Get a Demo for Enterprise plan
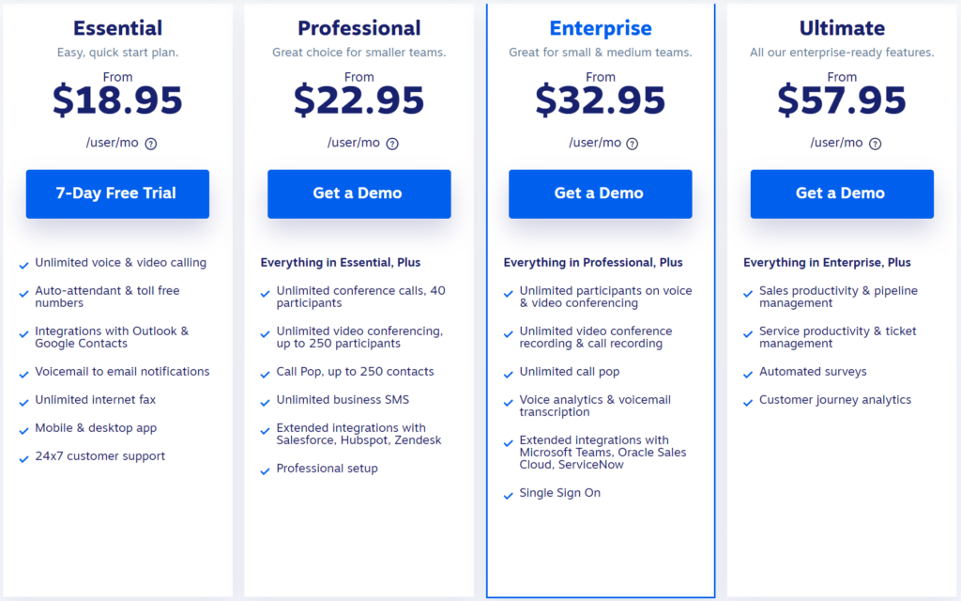This screenshot has width=961, height=601. tap(600, 193)
